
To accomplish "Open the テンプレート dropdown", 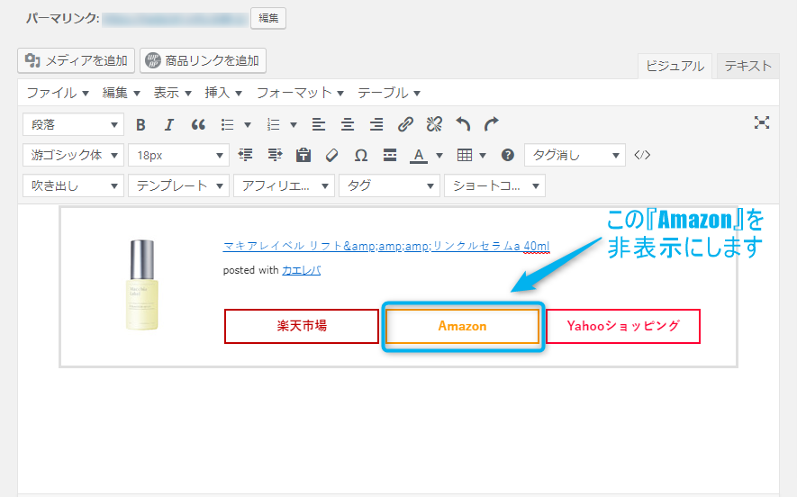I will pos(178,185).
